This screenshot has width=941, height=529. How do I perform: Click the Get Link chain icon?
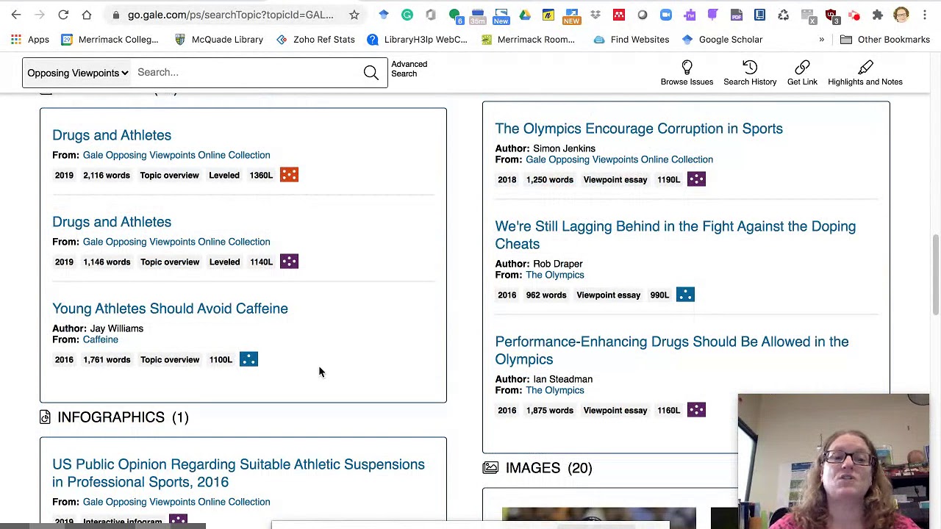point(802,68)
